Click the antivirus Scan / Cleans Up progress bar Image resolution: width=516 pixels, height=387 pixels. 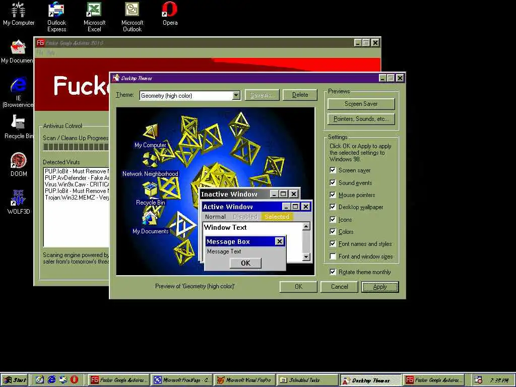(76, 147)
